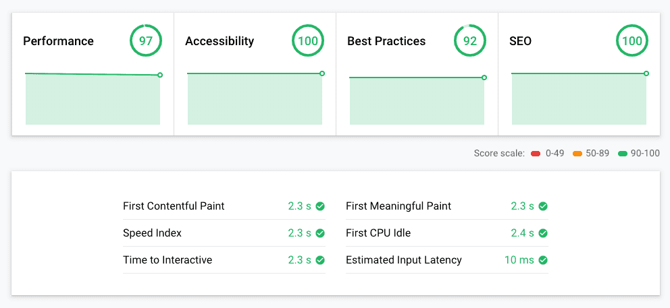670x308 pixels.
Task: Select the Accessibility trend chart endpoint marker
Action: (x=322, y=73)
